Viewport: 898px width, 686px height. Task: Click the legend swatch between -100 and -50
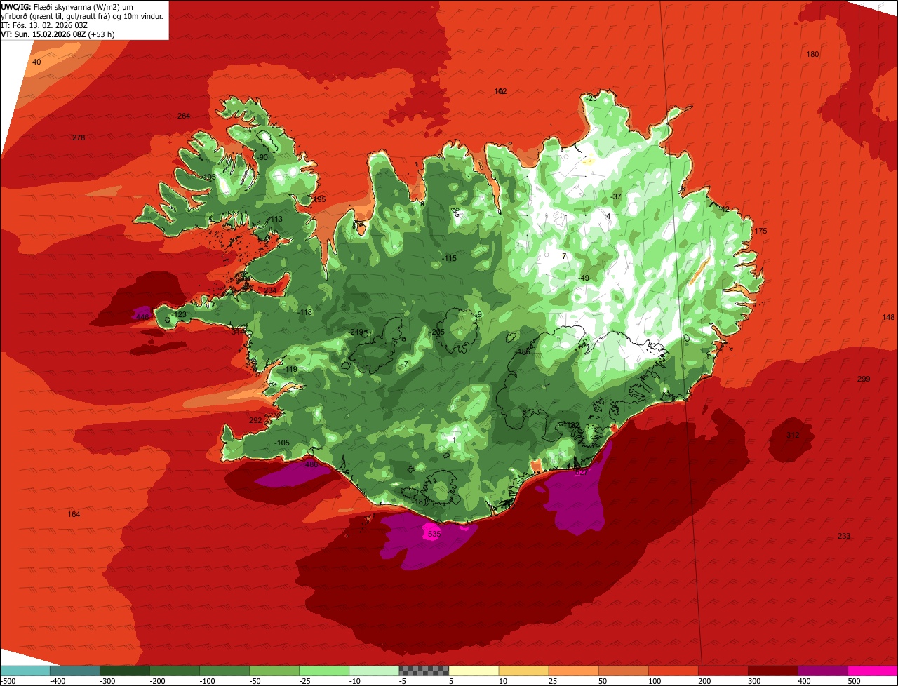point(224,671)
